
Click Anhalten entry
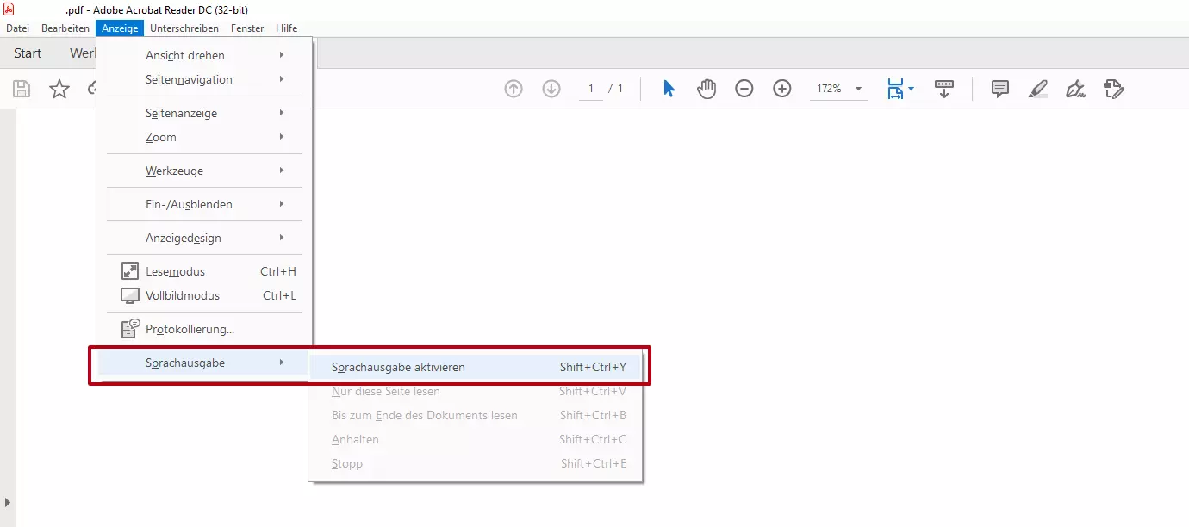[x=476, y=439]
